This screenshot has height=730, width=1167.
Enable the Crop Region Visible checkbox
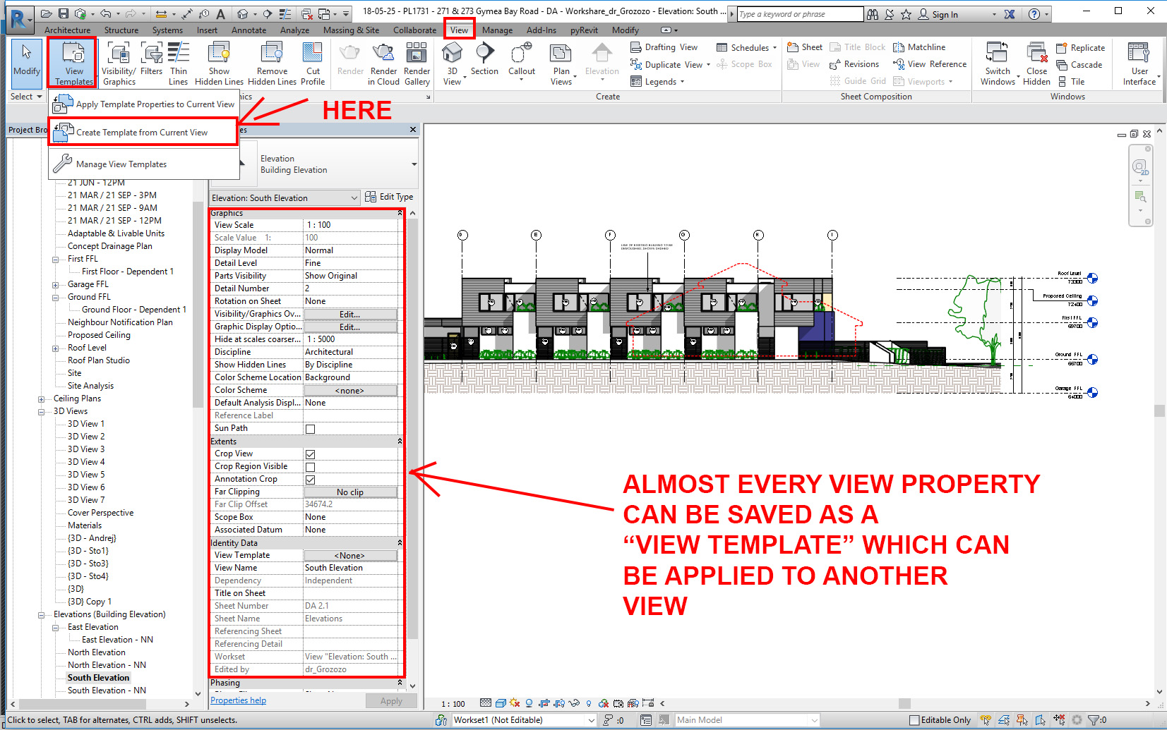pyautogui.click(x=309, y=466)
